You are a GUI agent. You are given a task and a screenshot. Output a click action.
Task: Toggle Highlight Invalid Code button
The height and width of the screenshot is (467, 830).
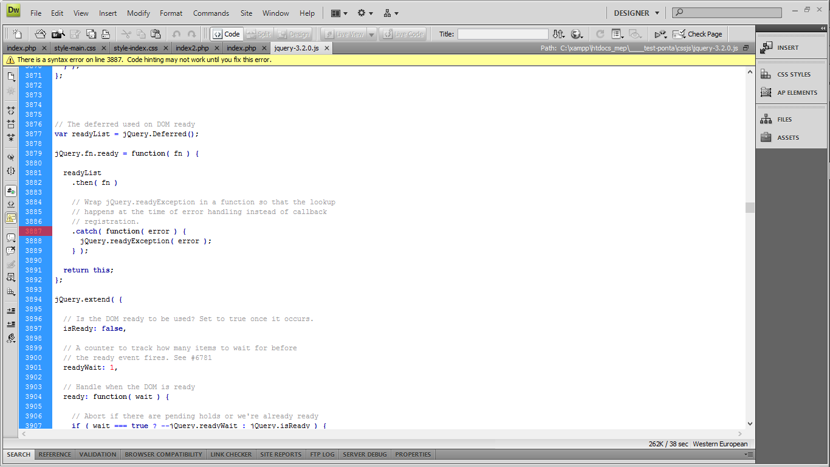[x=11, y=204]
